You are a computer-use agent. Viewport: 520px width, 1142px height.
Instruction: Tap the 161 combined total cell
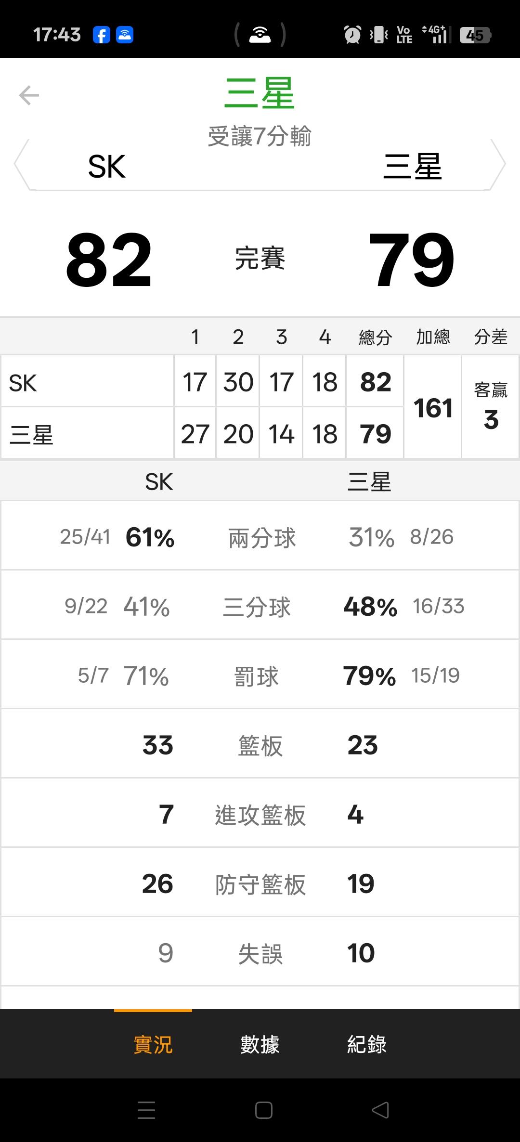[x=433, y=408]
